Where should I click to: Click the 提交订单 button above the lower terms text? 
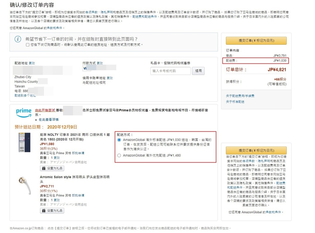point(256,151)
